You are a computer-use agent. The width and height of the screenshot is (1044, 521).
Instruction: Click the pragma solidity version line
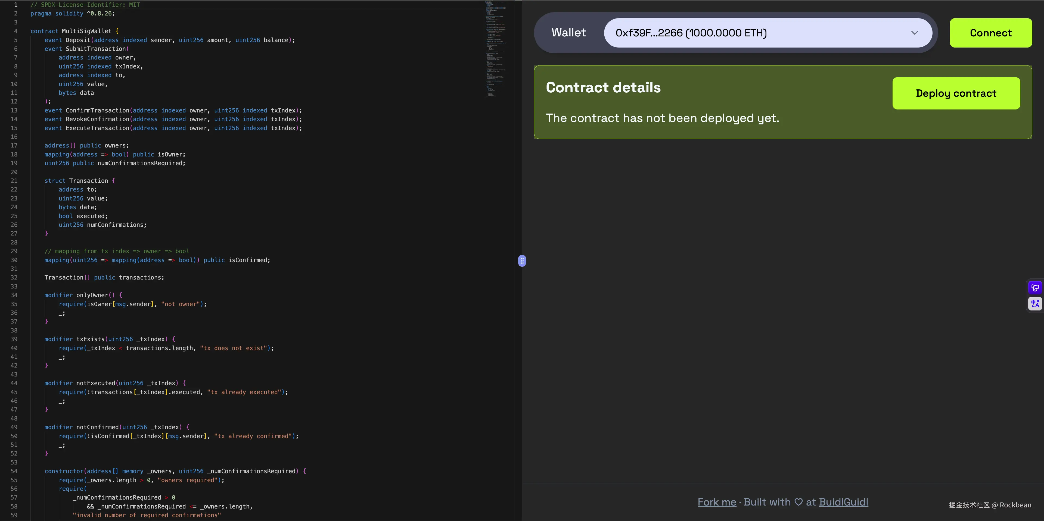73,14
